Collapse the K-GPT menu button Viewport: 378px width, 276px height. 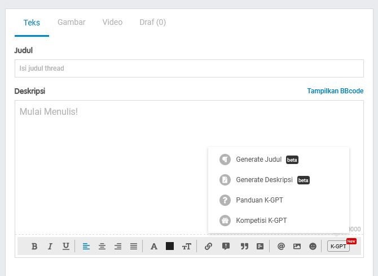click(x=339, y=246)
